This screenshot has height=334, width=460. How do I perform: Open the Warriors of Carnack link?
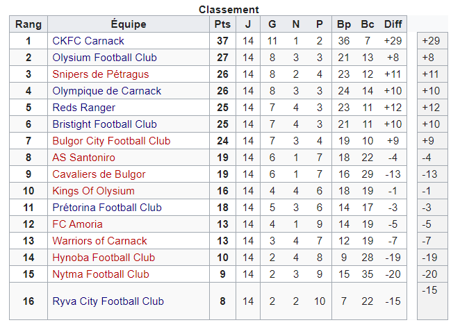99,241
